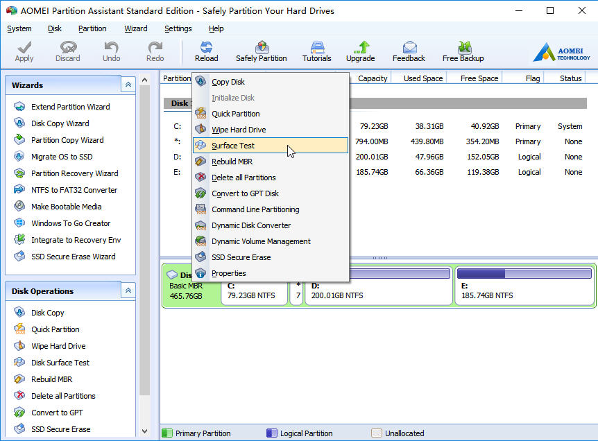Open Tutorials from the toolbar
This screenshot has height=441, width=598.
(x=317, y=48)
